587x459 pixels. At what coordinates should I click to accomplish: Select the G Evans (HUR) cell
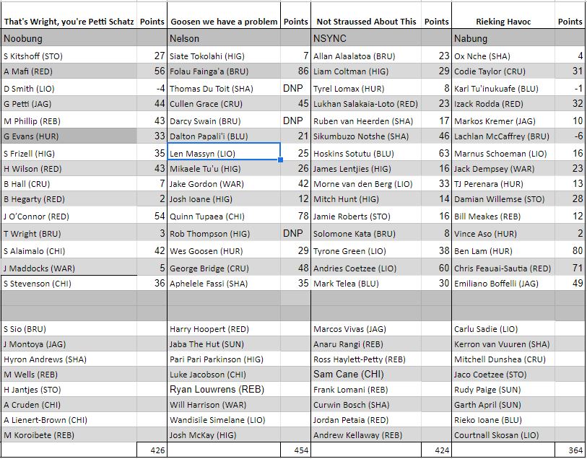click(69, 136)
